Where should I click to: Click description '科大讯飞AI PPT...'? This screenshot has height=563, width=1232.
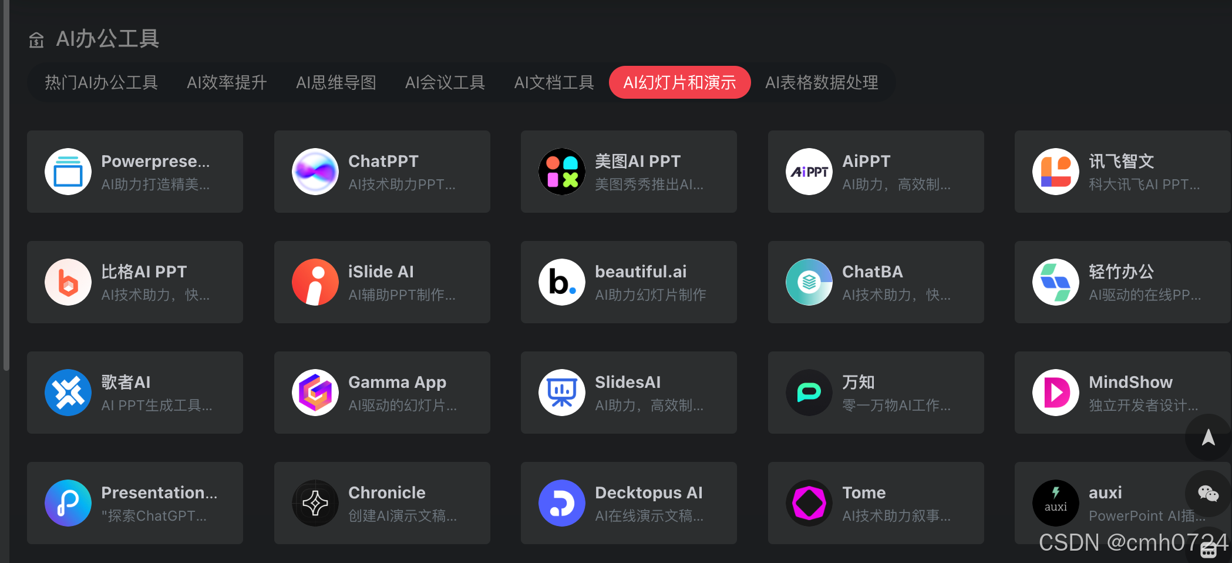tap(1145, 185)
